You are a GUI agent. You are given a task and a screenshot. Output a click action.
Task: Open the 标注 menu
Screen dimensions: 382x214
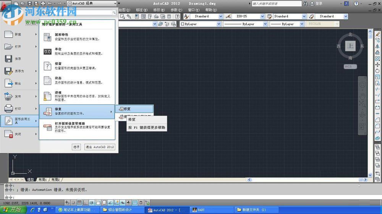pyautogui.click(x=142, y=10)
